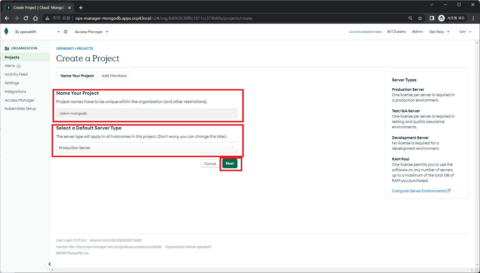Open Kubernetes Setup in the sidebar

click(x=20, y=108)
